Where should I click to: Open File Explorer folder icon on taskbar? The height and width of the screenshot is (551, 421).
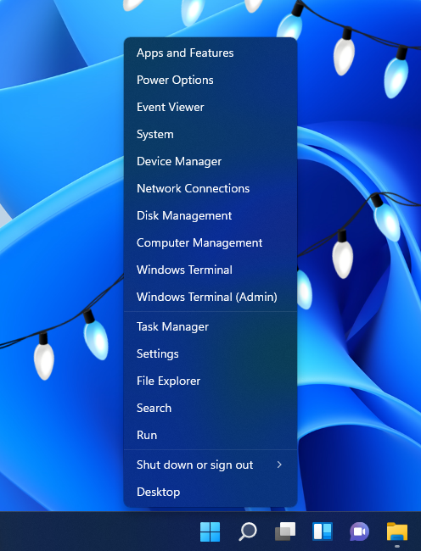pos(397,532)
